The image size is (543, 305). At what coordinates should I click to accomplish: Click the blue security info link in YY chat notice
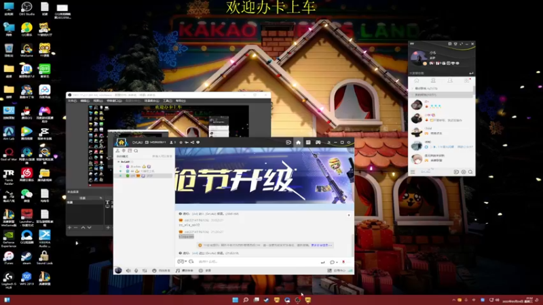(321, 245)
